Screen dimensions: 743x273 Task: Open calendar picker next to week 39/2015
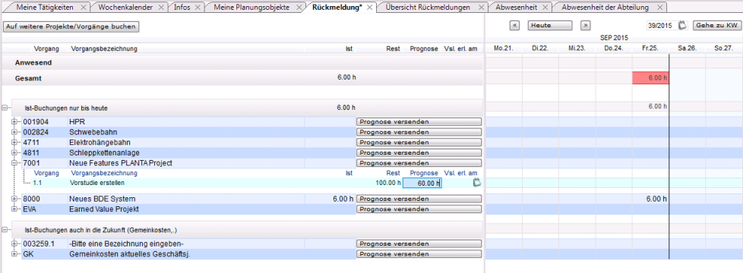point(682,26)
